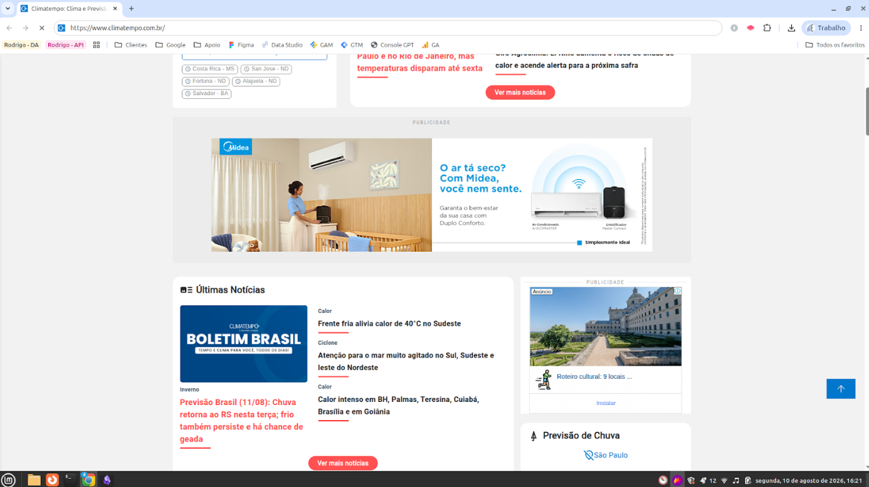Open the Boletim Brasil video thumbnail
This screenshot has width=869, height=487.
pyautogui.click(x=243, y=344)
